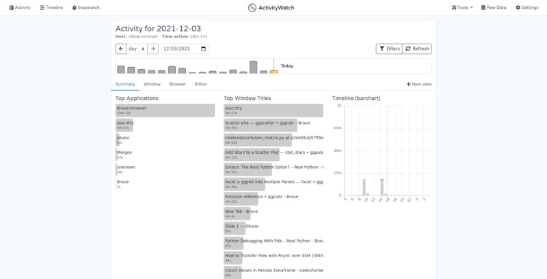Select Scatter plot ggscatter window title
The width and height of the screenshot is (547, 279).
(x=267, y=125)
